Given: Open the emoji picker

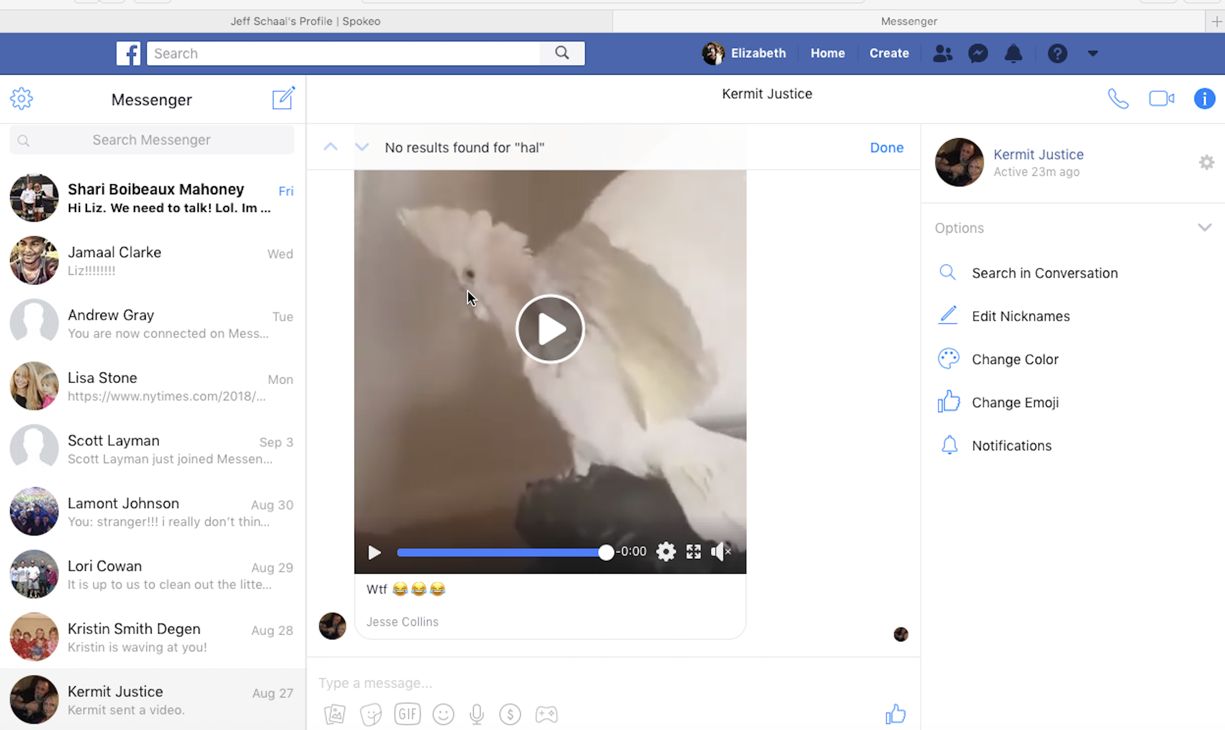Looking at the screenshot, I should (443, 714).
